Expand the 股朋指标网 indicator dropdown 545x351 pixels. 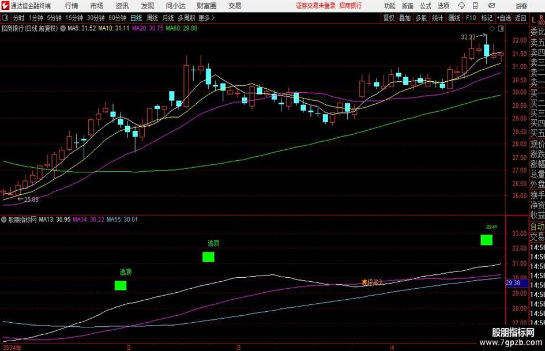click(4, 220)
